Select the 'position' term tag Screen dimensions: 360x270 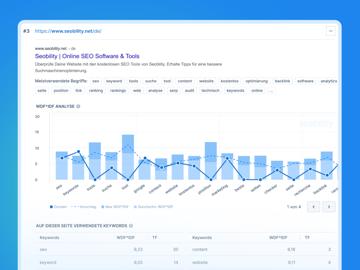point(61,90)
